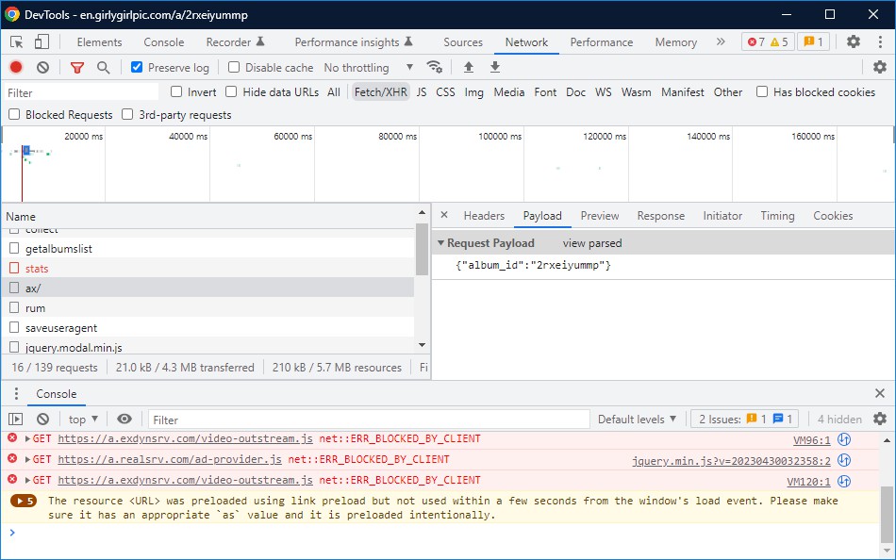Show more DevTools tabs chevron
Image resolution: width=896 pixels, height=560 pixels.
pyautogui.click(x=721, y=41)
